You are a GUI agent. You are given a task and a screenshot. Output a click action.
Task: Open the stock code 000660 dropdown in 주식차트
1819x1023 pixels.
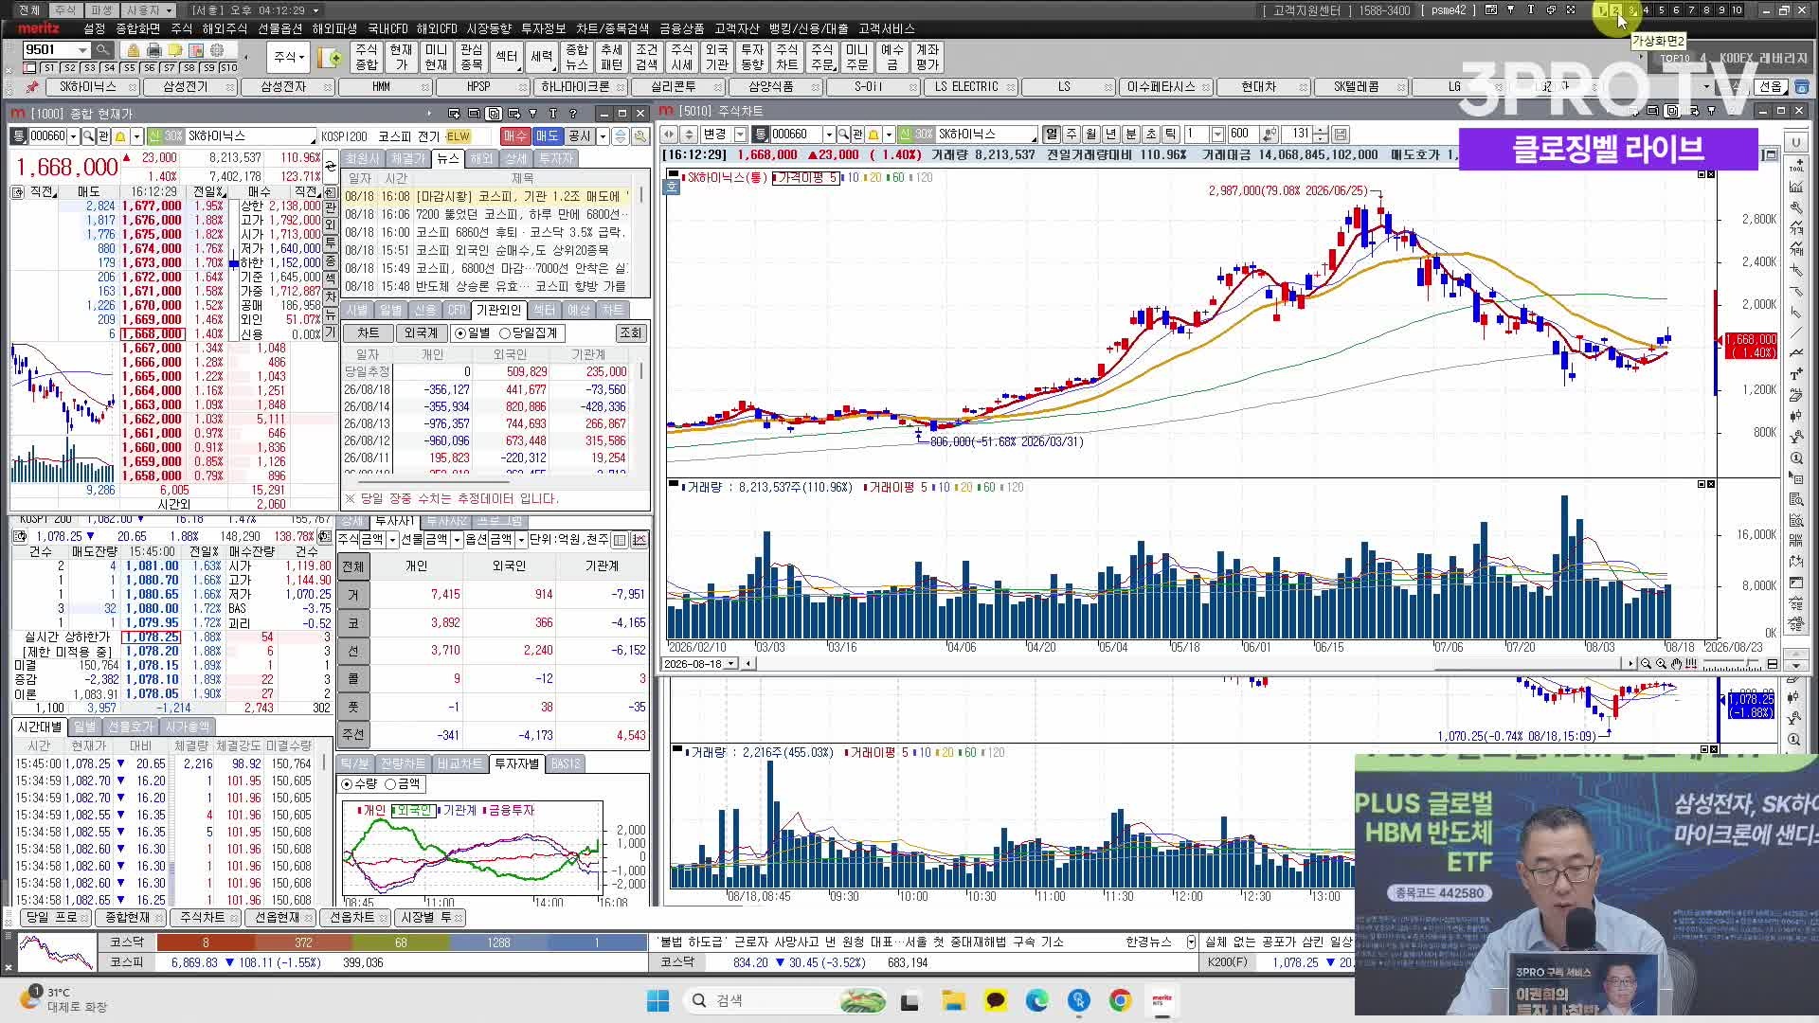(828, 135)
